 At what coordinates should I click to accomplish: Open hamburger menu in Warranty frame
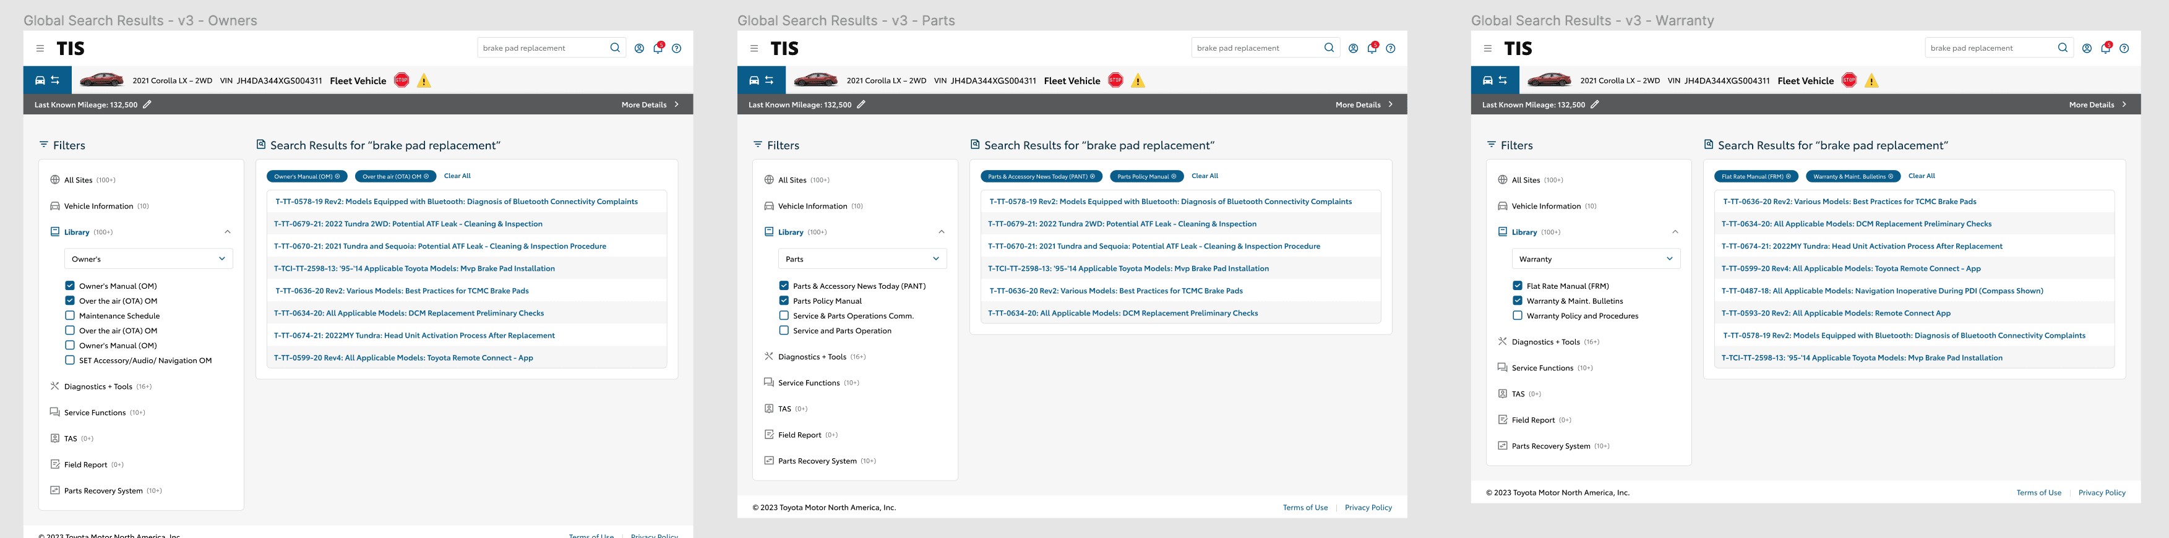(1487, 48)
